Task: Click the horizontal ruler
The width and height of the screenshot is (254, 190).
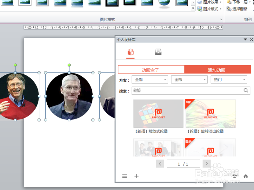Action: click(x=123, y=27)
